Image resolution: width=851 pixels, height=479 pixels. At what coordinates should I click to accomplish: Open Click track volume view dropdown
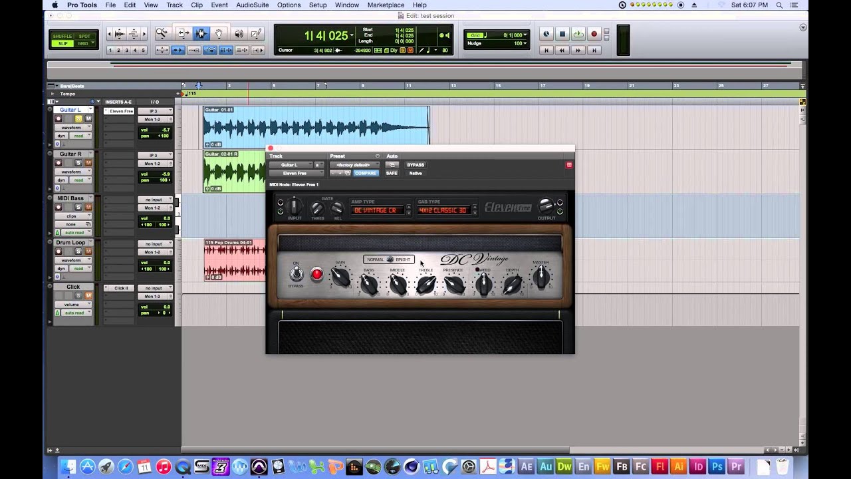point(73,304)
